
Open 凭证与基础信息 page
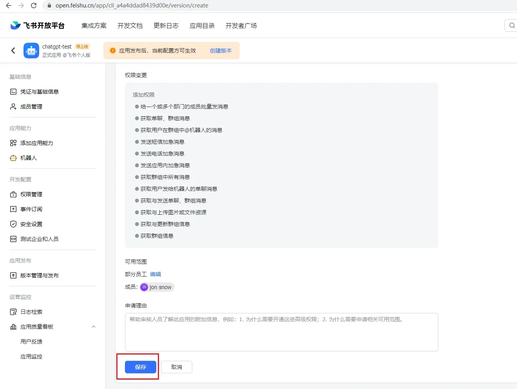click(40, 92)
